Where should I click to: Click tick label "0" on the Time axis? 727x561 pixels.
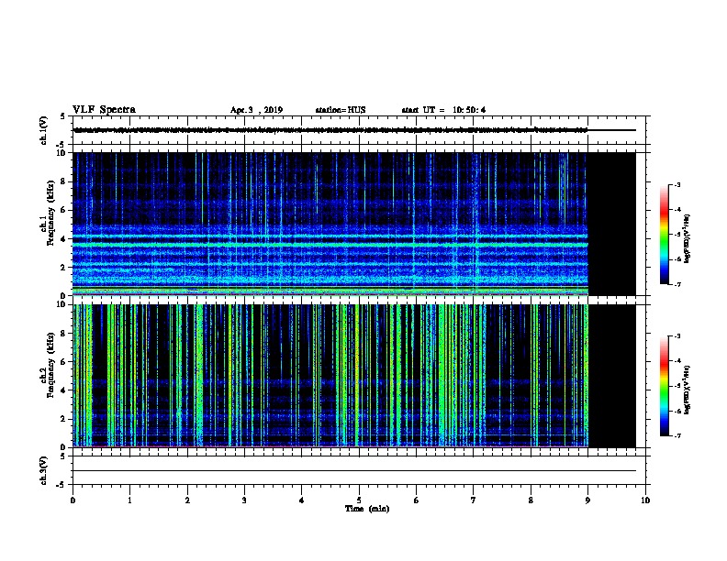pos(73,500)
